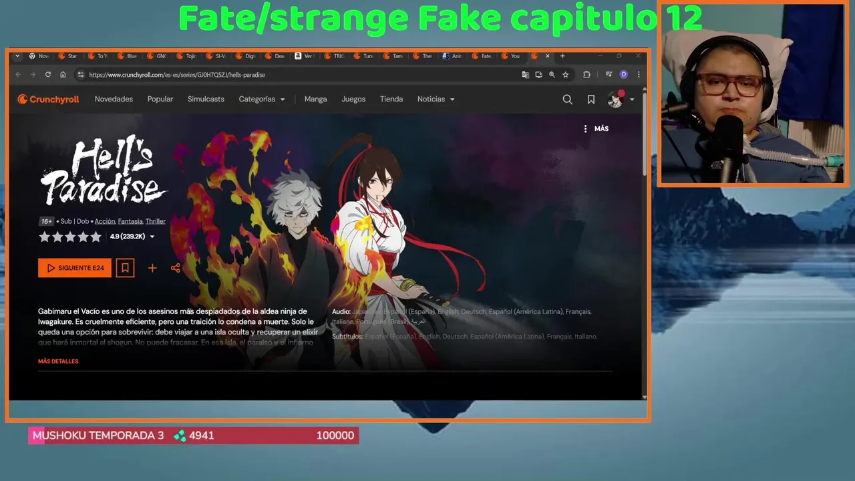
Task: Open site information icon beside URL
Action: [x=81, y=75]
